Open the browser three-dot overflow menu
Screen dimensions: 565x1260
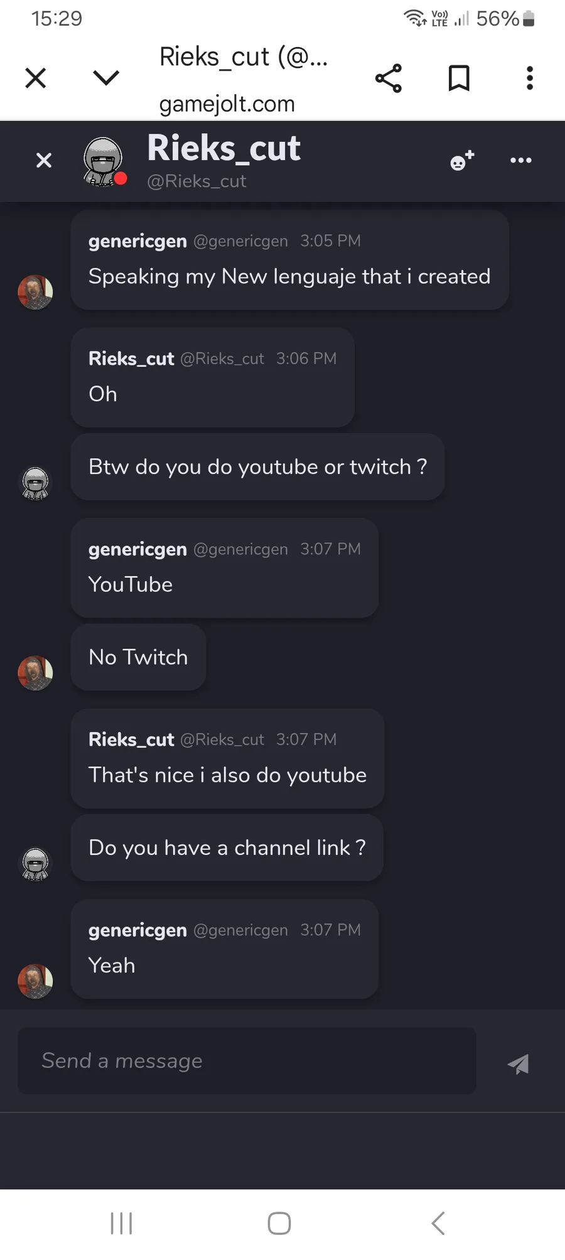(x=530, y=78)
